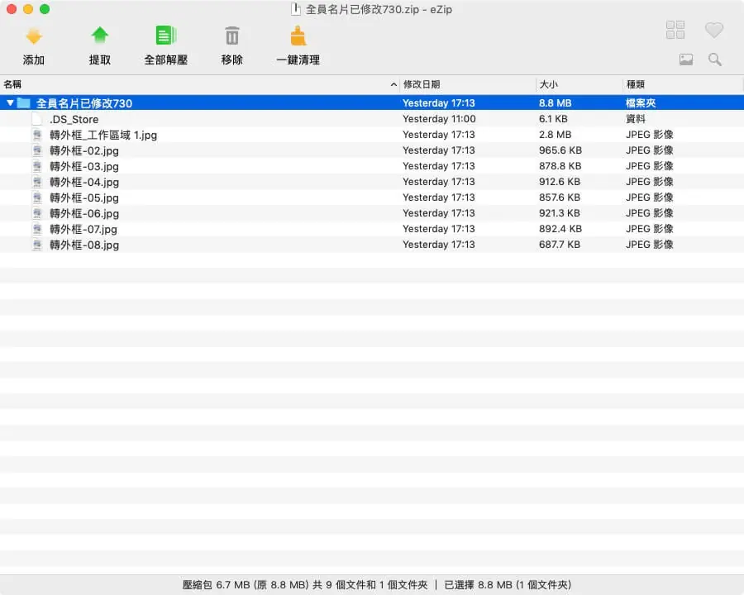Click the file icon of 轉外框-08.jpg
Image resolution: width=744 pixels, height=595 pixels.
pyautogui.click(x=37, y=245)
